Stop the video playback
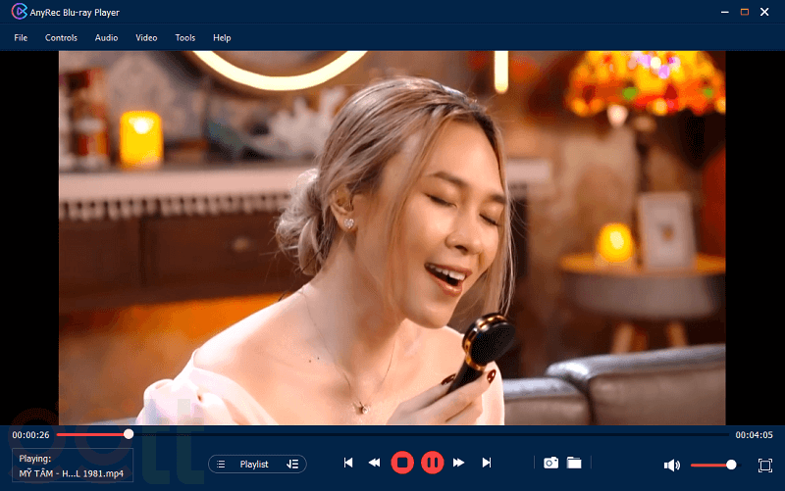This screenshot has height=491, width=785. 402,463
